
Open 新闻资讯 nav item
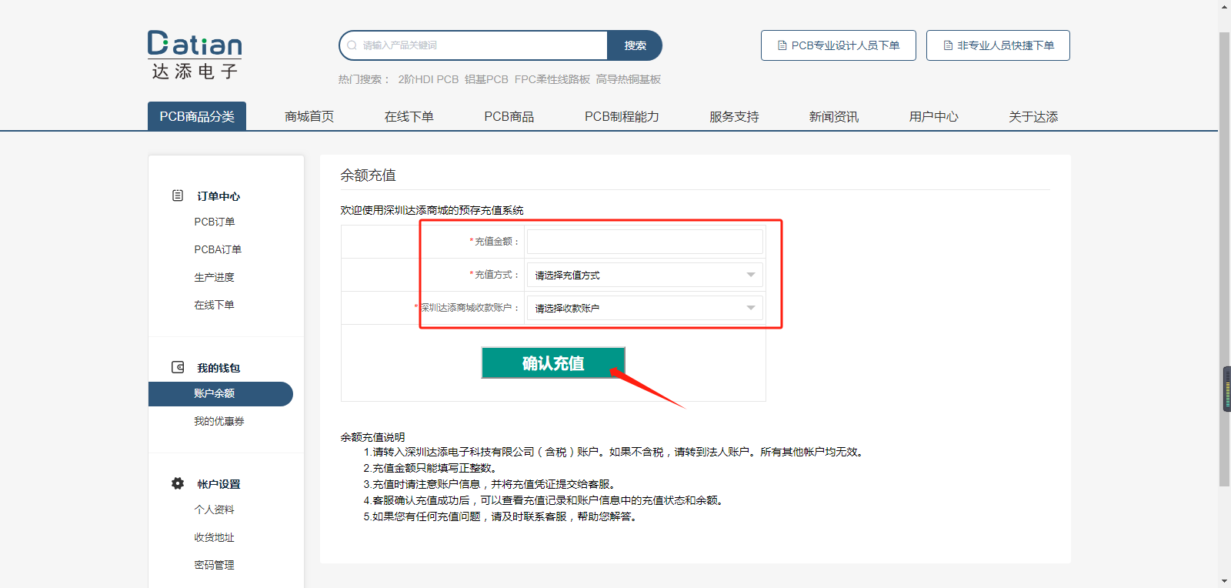834,116
